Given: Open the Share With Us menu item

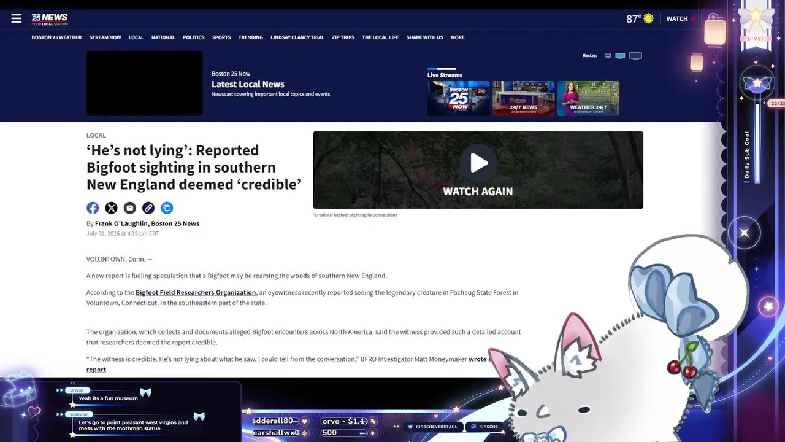Looking at the screenshot, I should coord(425,37).
